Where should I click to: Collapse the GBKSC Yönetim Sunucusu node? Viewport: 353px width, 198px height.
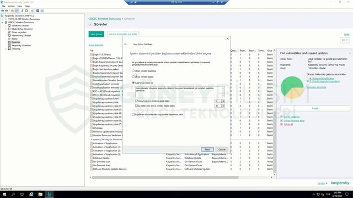pos(2,23)
